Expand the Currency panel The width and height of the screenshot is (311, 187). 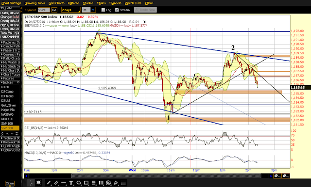(x=10, y=54)
